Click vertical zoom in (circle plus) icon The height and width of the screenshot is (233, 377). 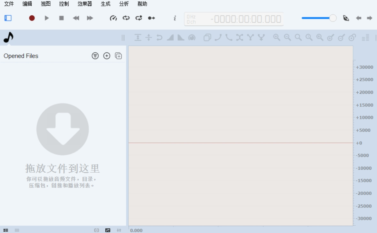click(x=331, y=37)
